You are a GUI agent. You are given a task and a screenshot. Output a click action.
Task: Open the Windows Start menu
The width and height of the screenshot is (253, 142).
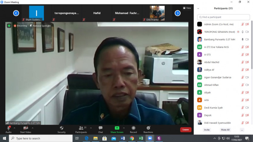[x=4, y=138]
